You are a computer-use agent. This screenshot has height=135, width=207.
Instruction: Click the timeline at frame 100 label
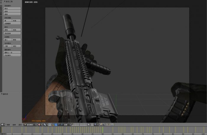[x=203, y=134]
